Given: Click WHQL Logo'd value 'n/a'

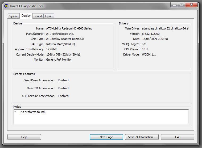Looking at the screenshot, I should tap(144, 44).
